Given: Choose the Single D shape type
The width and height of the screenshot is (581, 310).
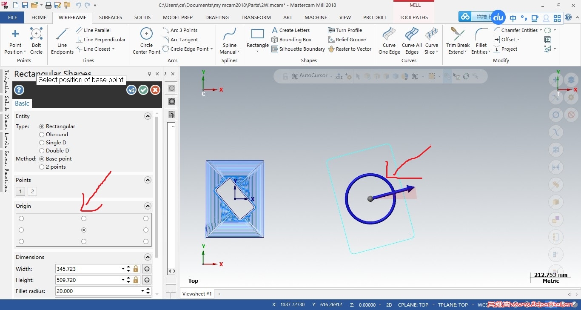Looking at the screenshot, I should pyautogui.click(x=42, y=143).
